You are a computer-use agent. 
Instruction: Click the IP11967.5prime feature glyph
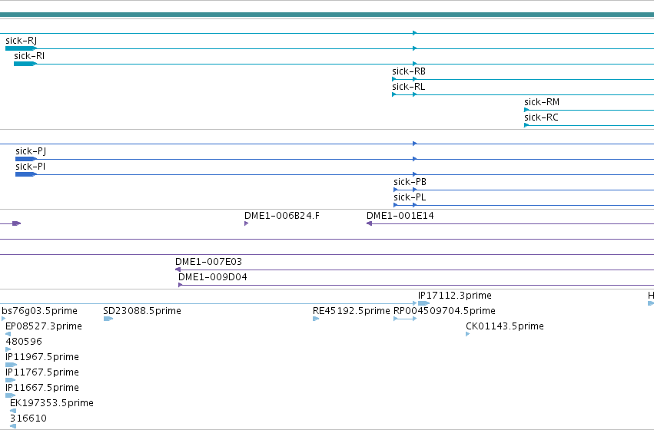point(11,365)
